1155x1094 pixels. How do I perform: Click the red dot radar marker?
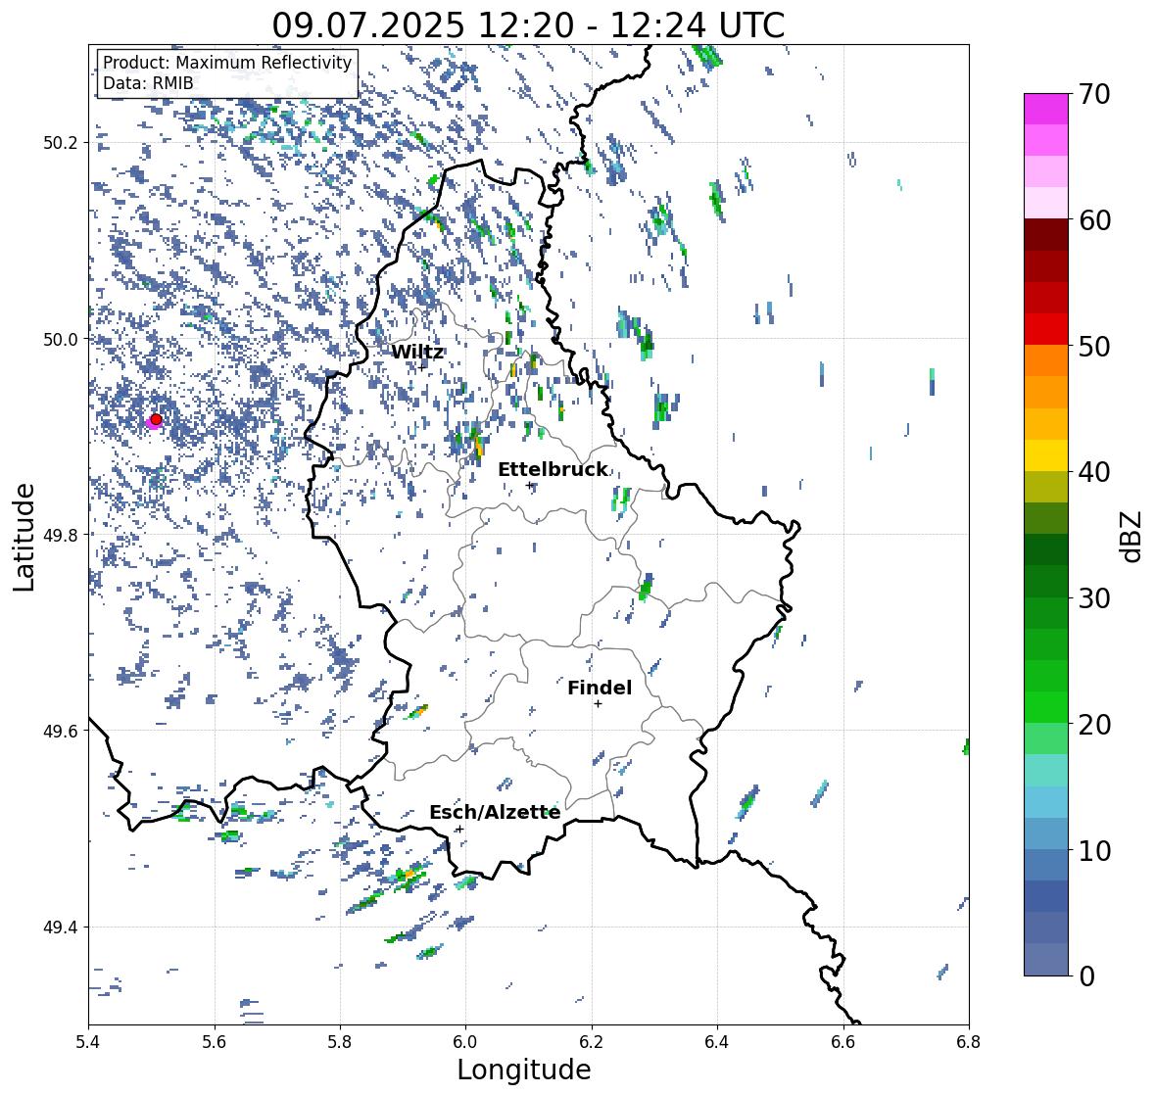point(156,419)
